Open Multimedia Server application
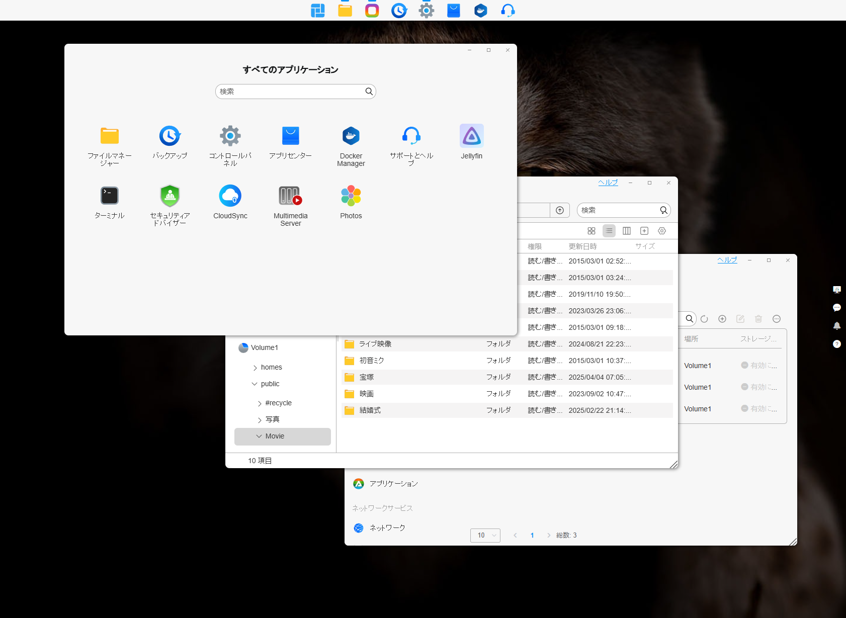This screenshot has height=618, width=846. (x=290, y=196)
